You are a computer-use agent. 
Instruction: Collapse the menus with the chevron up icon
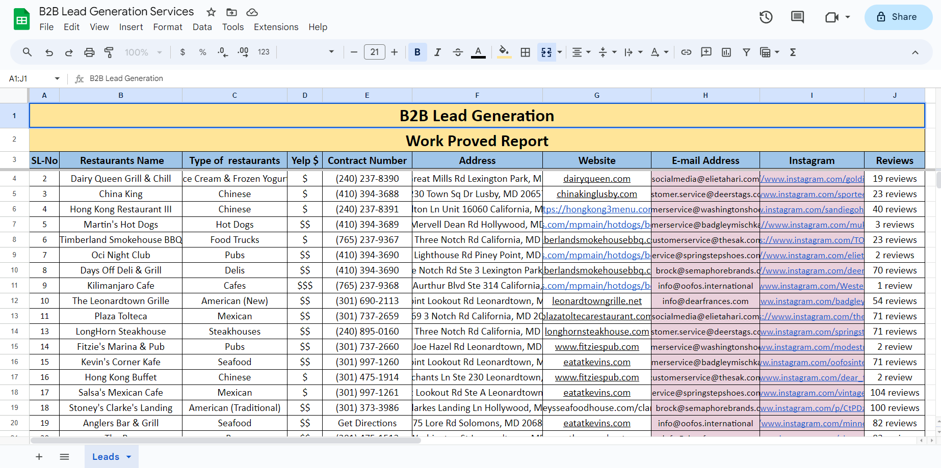point(915,52)
